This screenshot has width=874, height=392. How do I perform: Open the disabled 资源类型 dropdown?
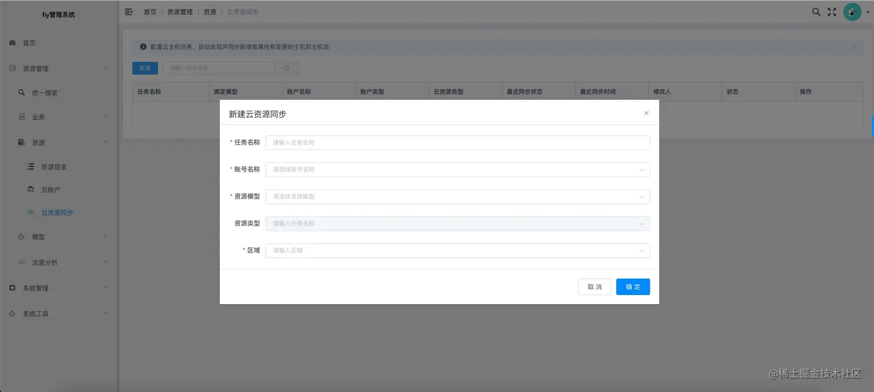click(x=458, y=223)
